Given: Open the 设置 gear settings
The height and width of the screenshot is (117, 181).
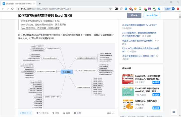Looking at the screenshot, I should pos(77,113).
